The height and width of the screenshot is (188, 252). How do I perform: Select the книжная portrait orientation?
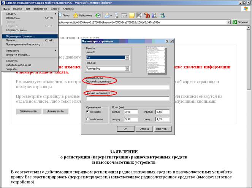pos(87,112)
